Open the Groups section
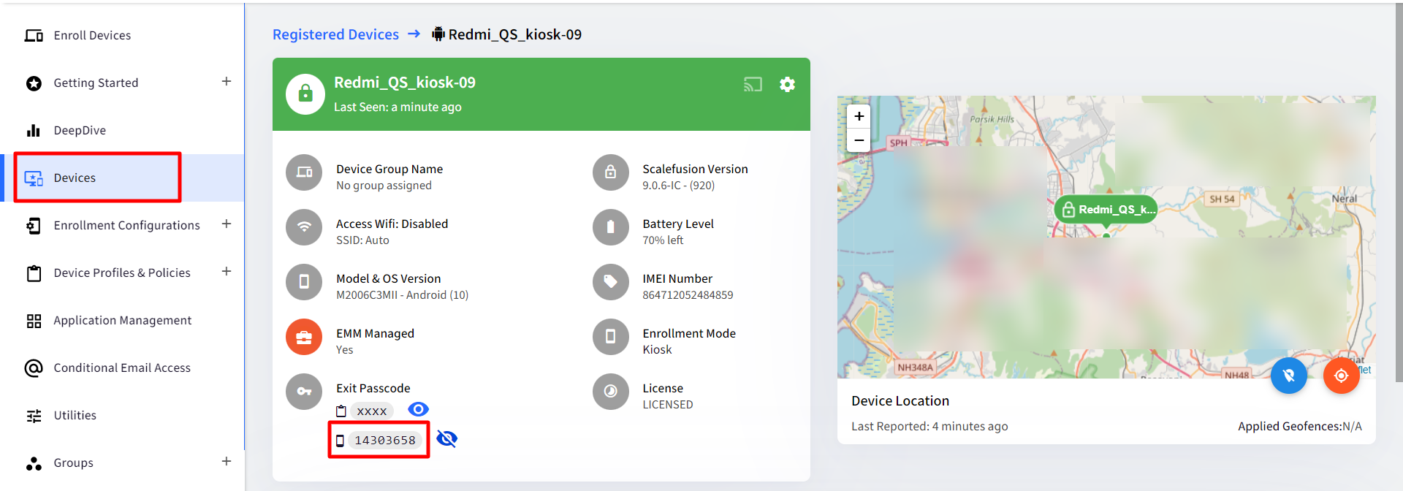Image resolution: width=1403 pixels, height=491 pixels. 73,463
